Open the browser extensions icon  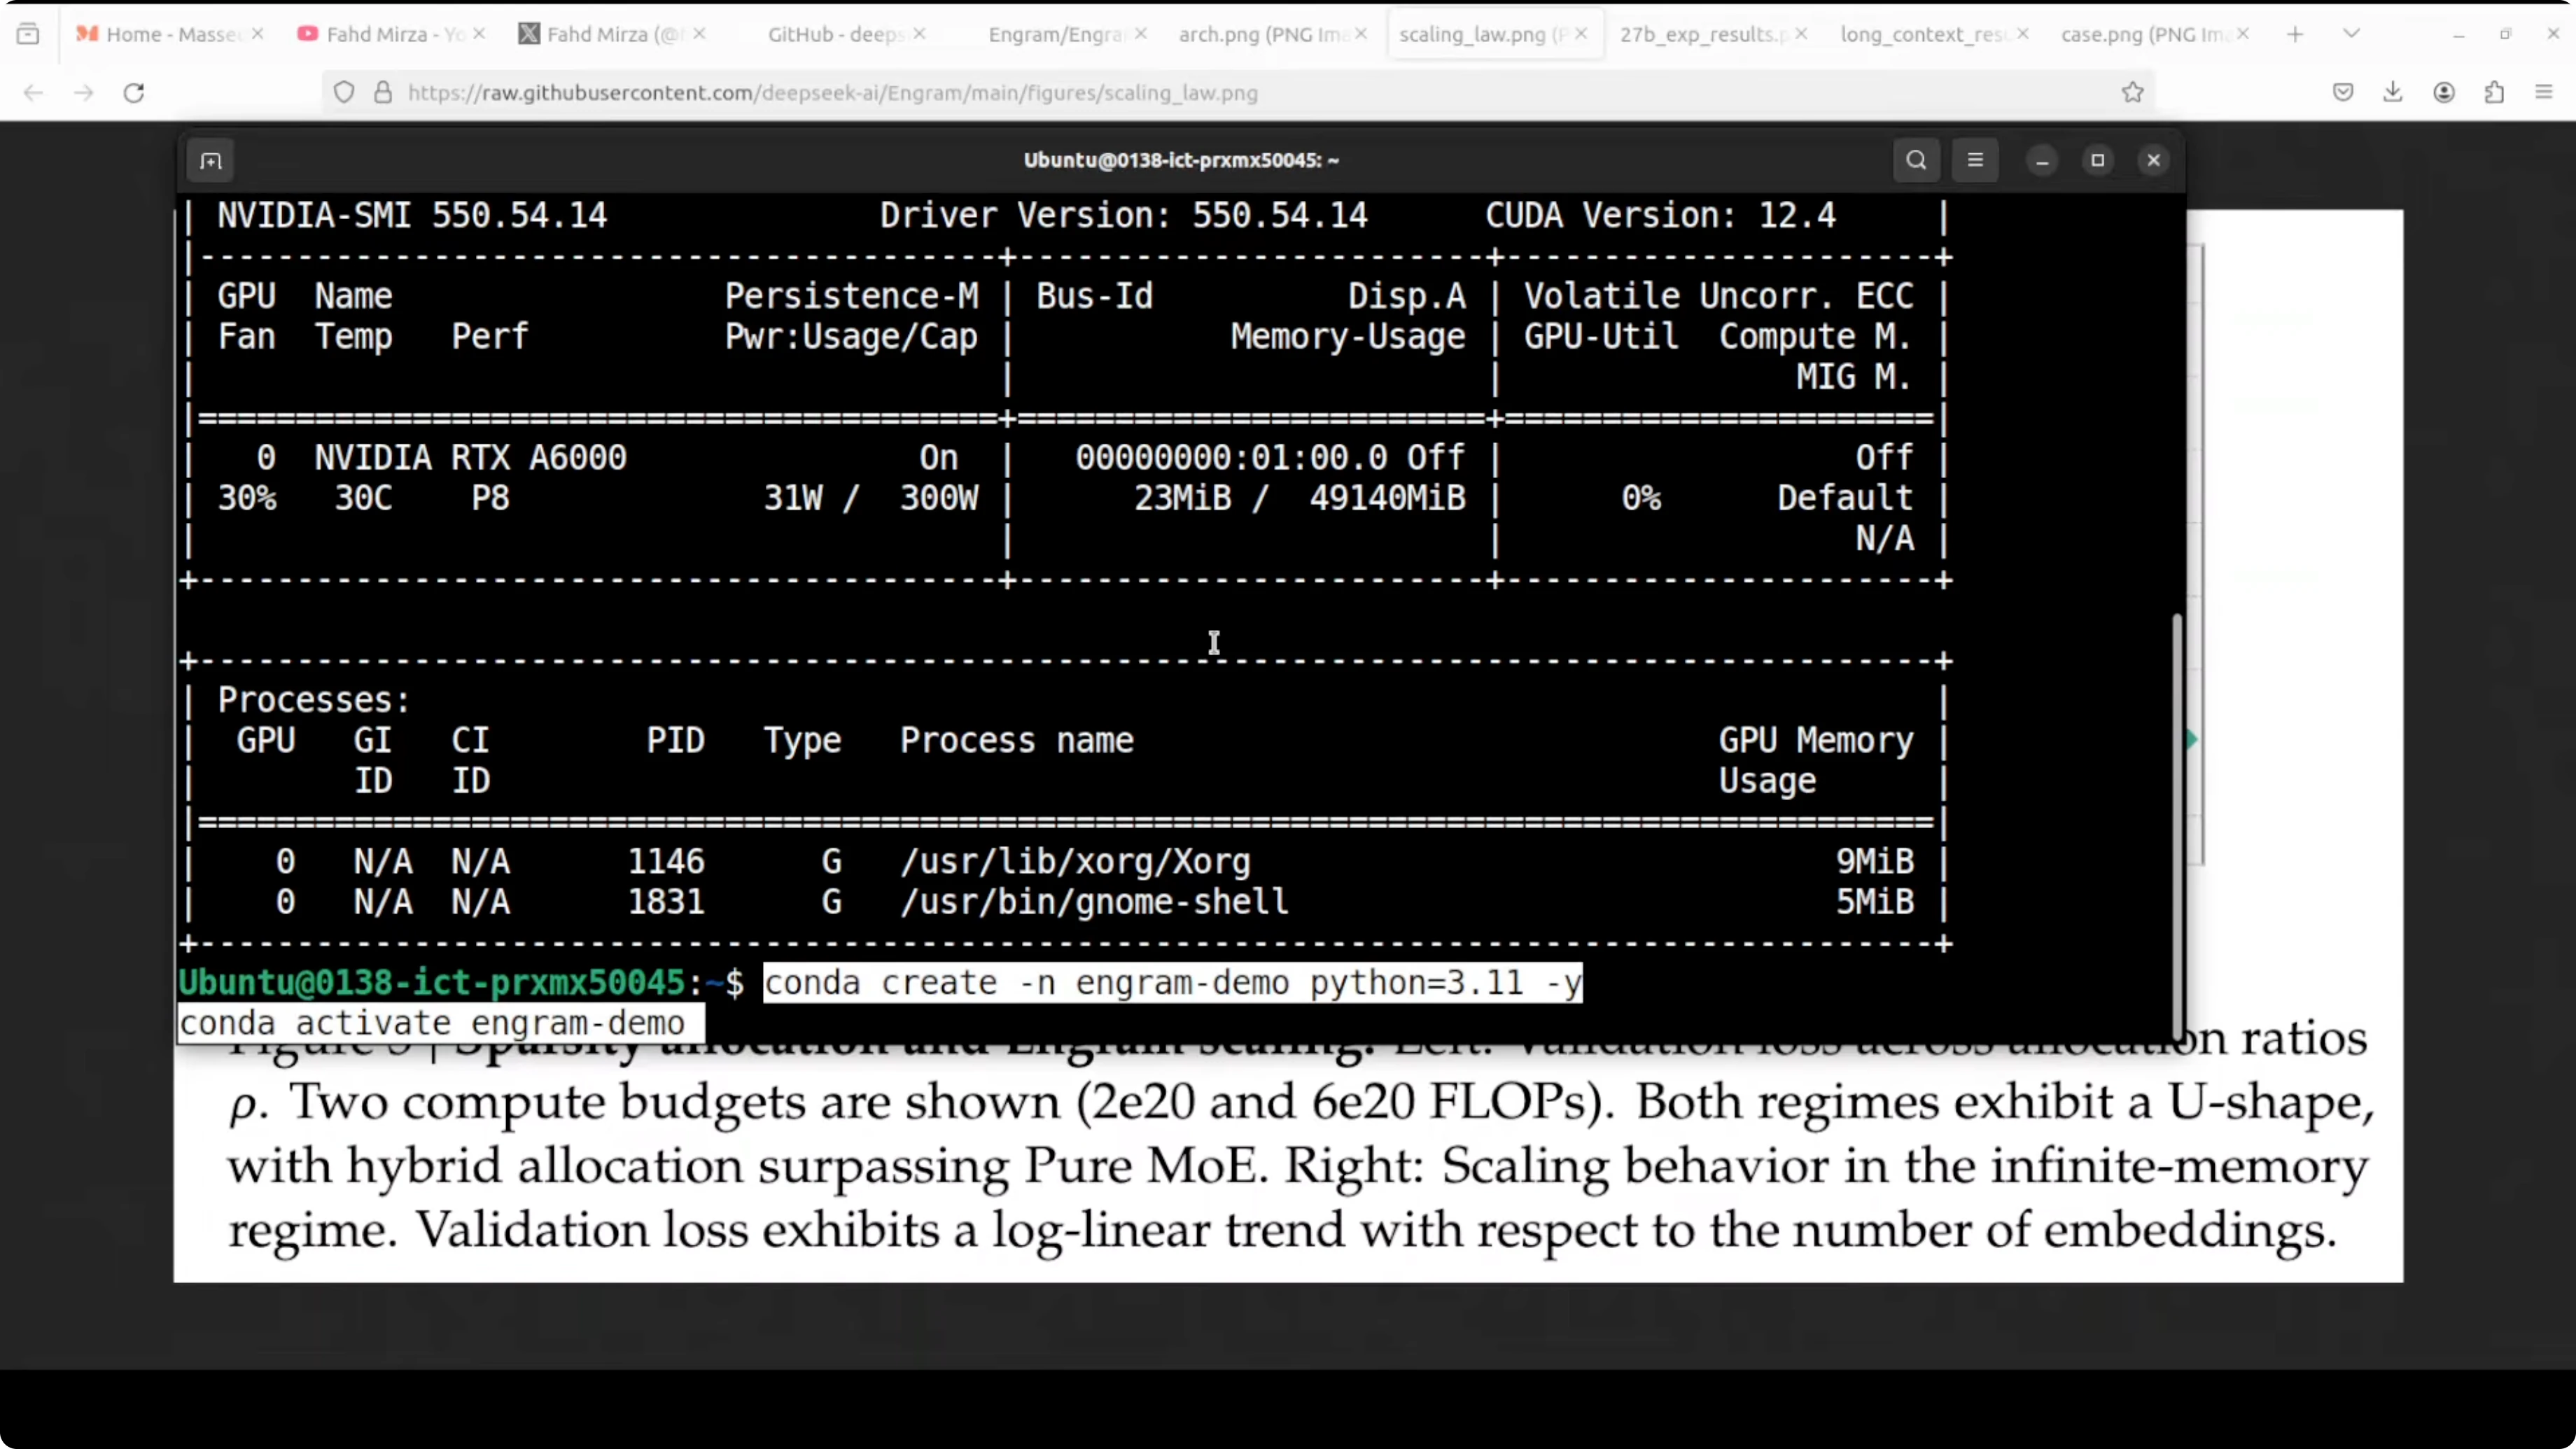pos(2494,93)
